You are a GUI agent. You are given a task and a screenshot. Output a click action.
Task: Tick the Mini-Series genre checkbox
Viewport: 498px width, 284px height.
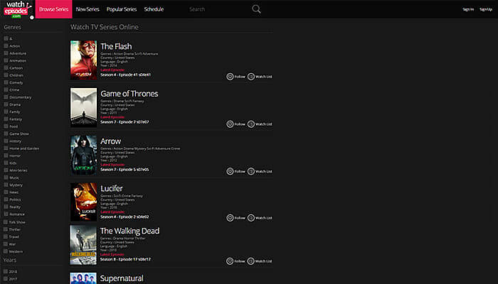click(x=6, y=170)
